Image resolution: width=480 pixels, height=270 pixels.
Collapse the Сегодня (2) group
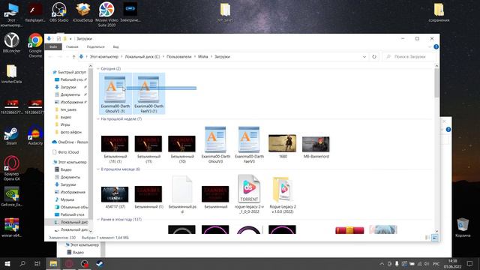point(98,68)
